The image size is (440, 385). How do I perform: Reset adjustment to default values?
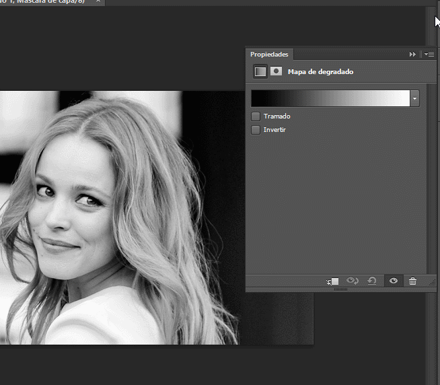click(372, 281)
